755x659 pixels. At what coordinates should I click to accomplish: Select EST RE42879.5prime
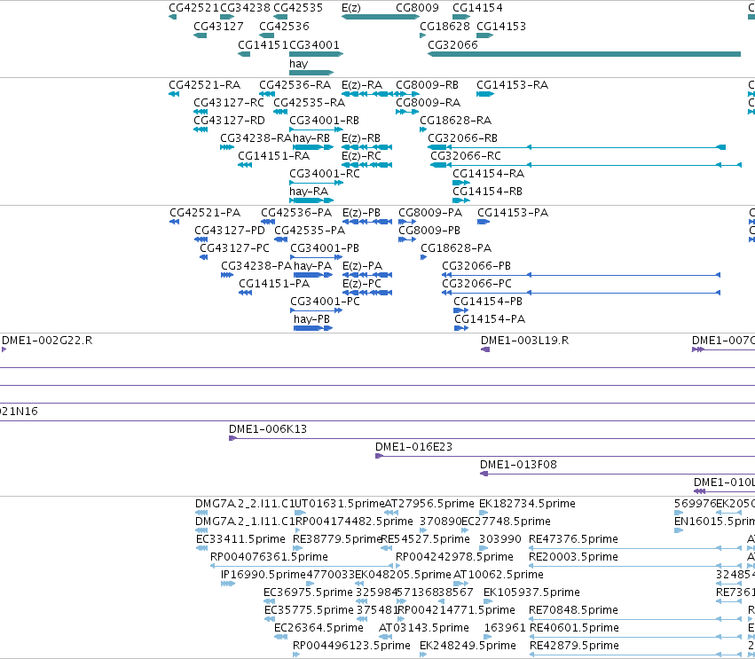click(x=574, y=646)
